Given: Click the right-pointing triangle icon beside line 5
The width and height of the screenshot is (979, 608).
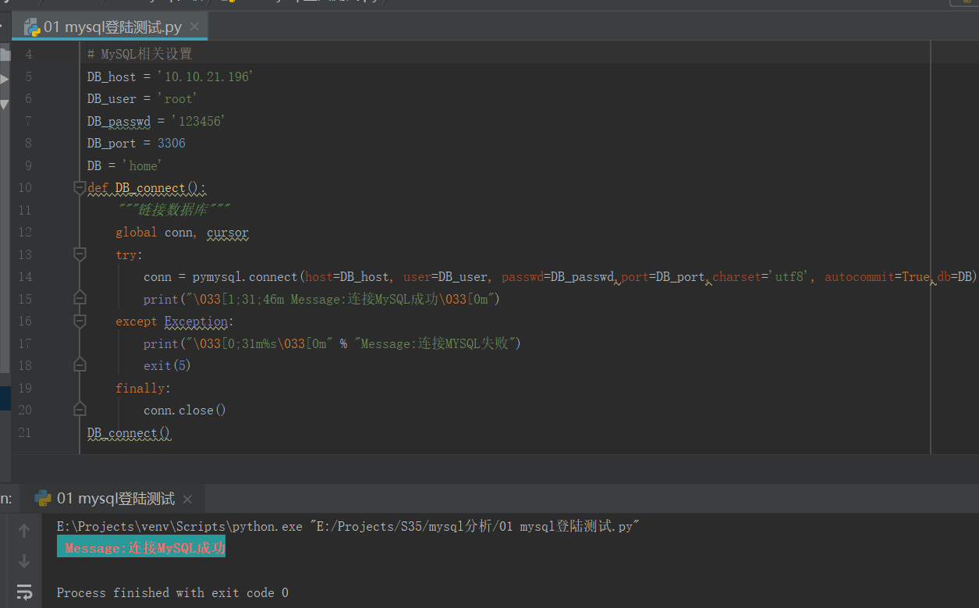Looking at the screenshot, I should point(5,79).
